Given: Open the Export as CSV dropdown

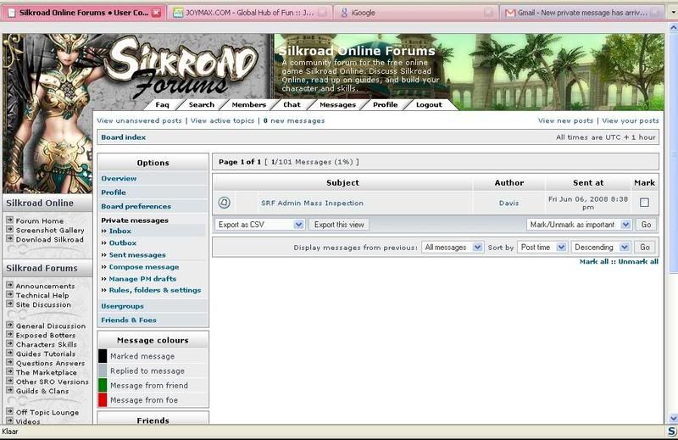Looking at the screenshot, I should coord(260,225).
